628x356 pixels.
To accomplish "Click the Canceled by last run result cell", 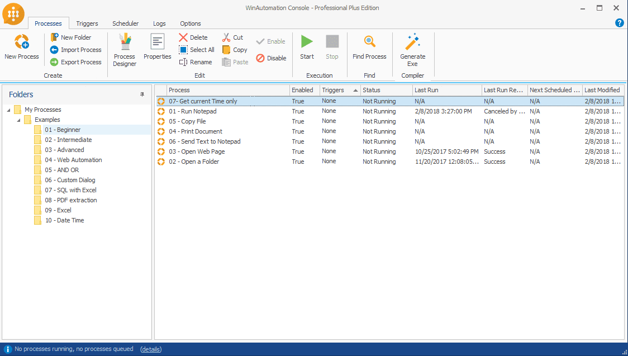I will 504,111.
